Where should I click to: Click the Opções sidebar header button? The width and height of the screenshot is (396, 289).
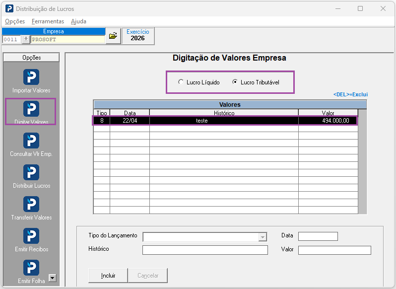point(32,57)
